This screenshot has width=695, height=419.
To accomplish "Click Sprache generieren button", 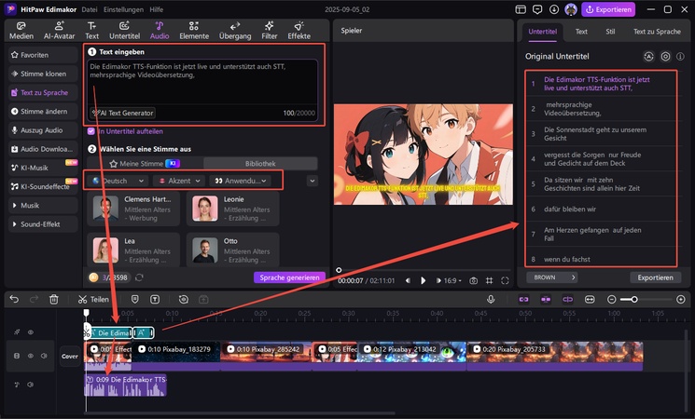I will (289, 277).
